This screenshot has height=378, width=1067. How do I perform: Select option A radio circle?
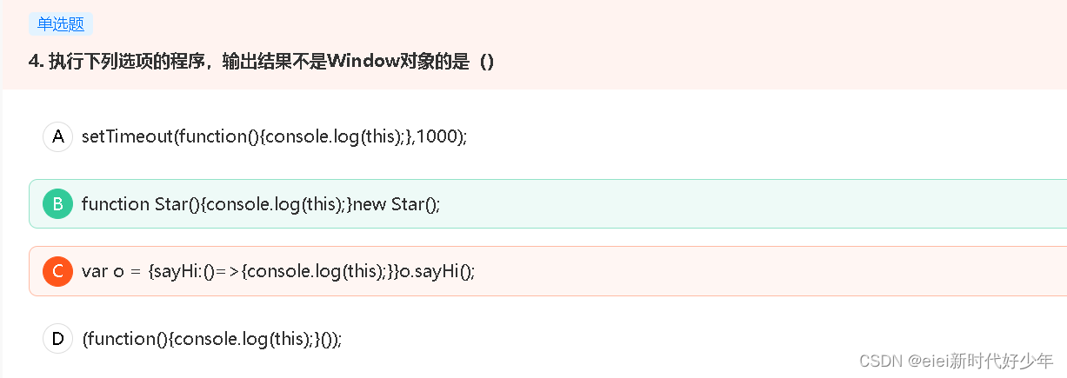[57, 136]
